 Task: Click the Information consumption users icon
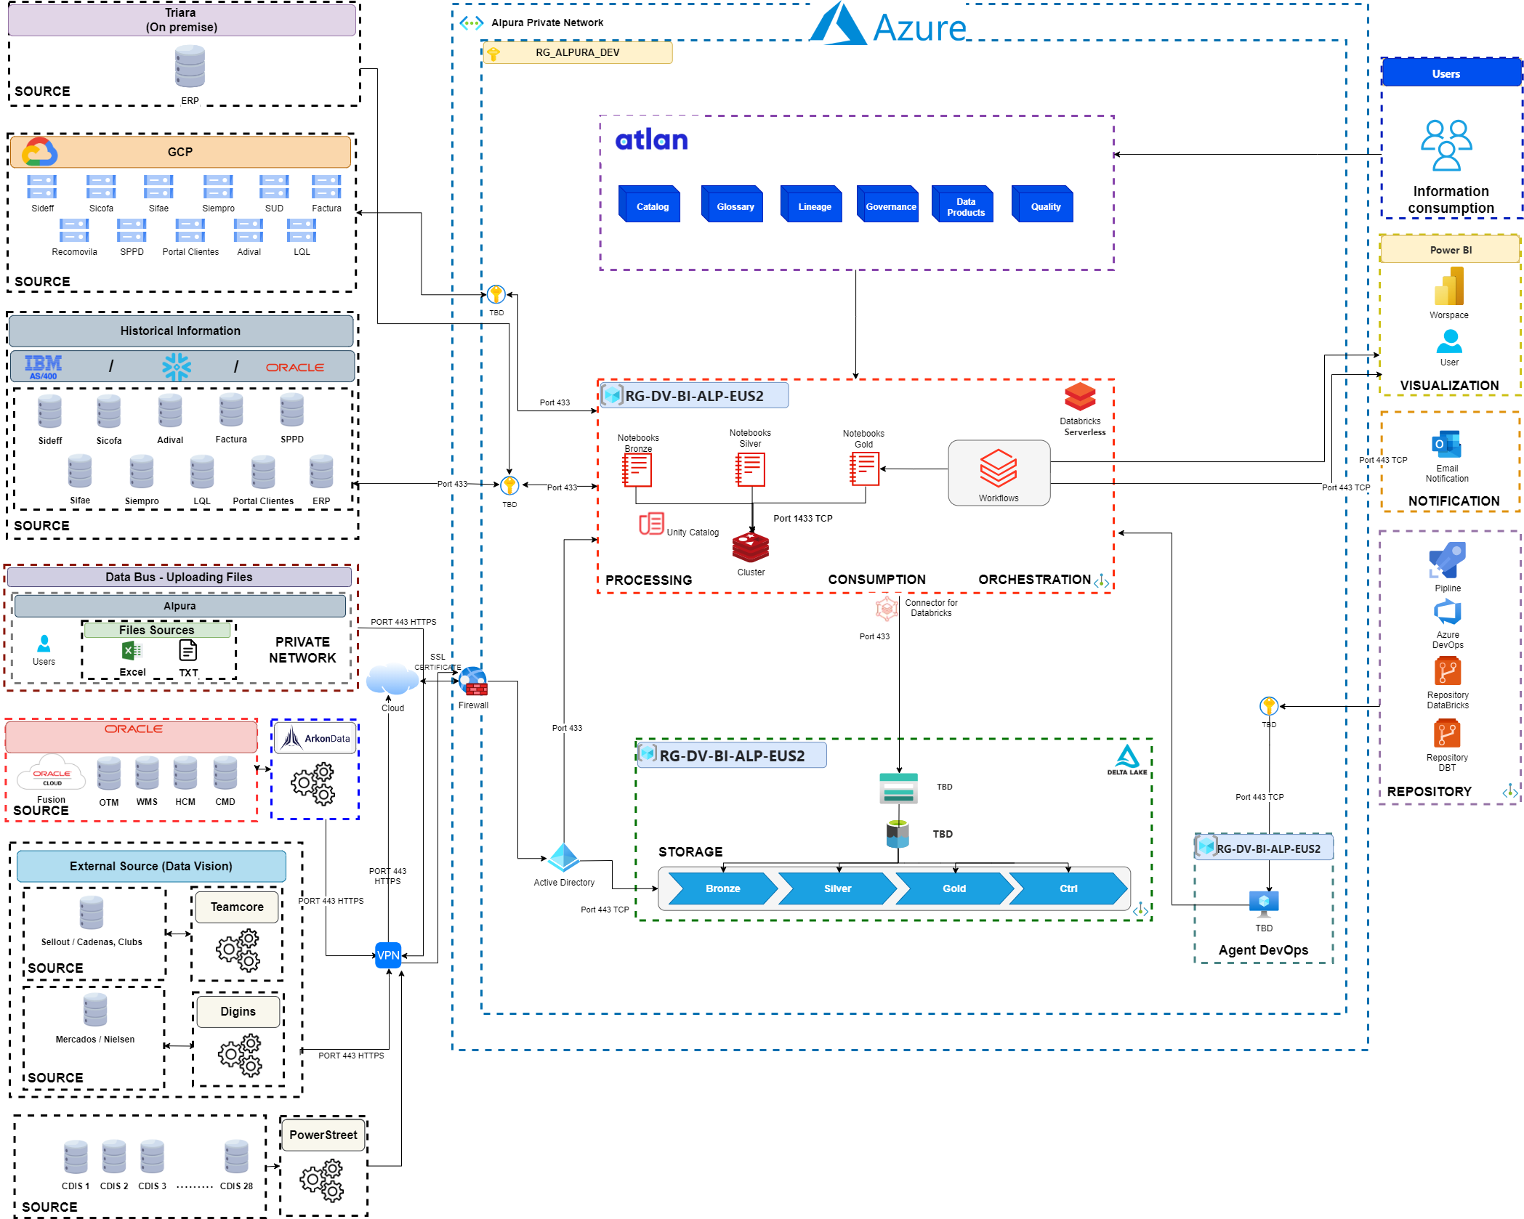pyautogui.click(x=1446, y=145)
